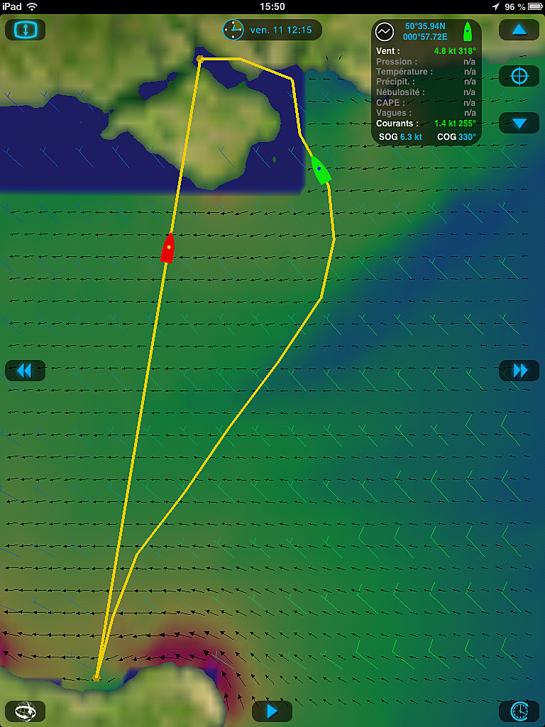Tap the Vent value 4.8 kt 318°
545x727 pixels.
tap(455, 51)
